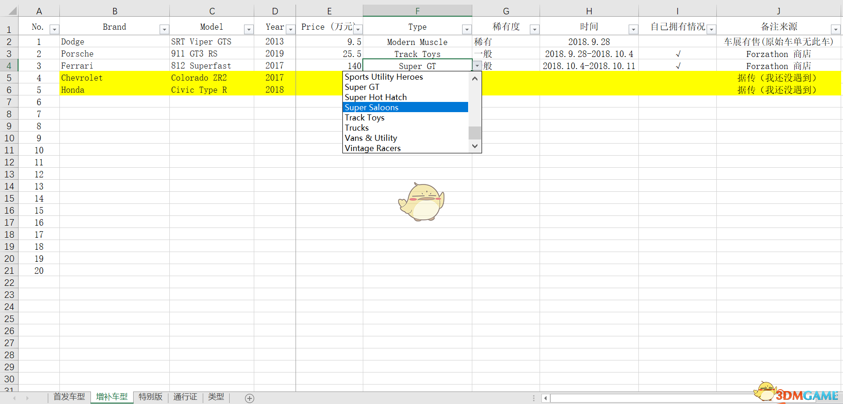This screenshot has width=843, height=404.
Task: Select row 5 header
Action: 9,78
